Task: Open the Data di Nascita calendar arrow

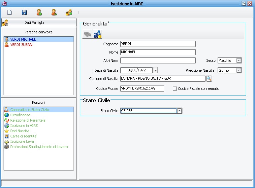Action: (156, 70)
